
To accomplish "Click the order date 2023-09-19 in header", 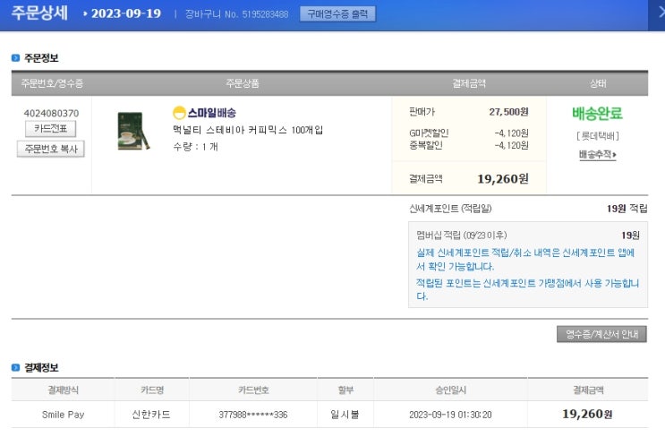I will [126, 13].
